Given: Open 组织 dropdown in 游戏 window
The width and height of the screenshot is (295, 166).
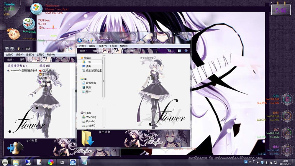Looking at the screenshot, I should coord(11,59).
